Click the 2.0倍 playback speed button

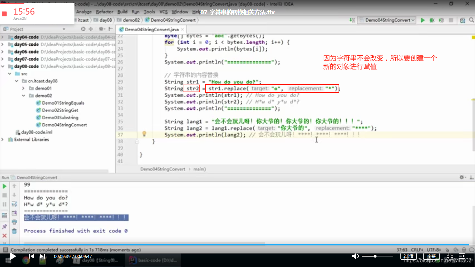click(x=408, y=256)
